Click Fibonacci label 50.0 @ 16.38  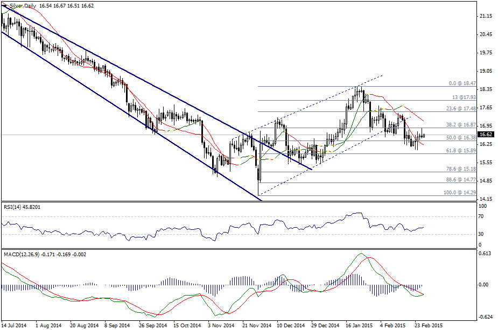(461, 137)
